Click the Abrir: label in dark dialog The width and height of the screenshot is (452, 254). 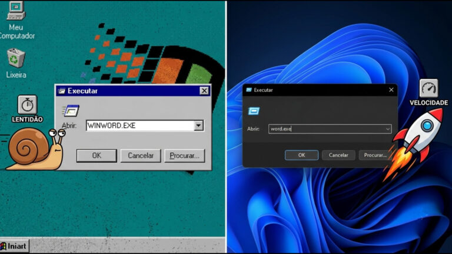click(253, 129)
